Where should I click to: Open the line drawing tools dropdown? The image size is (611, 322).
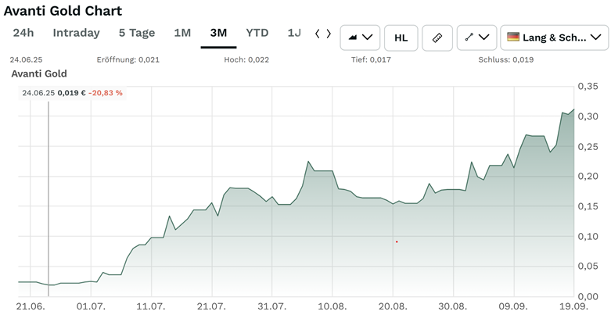click(x=483, y=37)
